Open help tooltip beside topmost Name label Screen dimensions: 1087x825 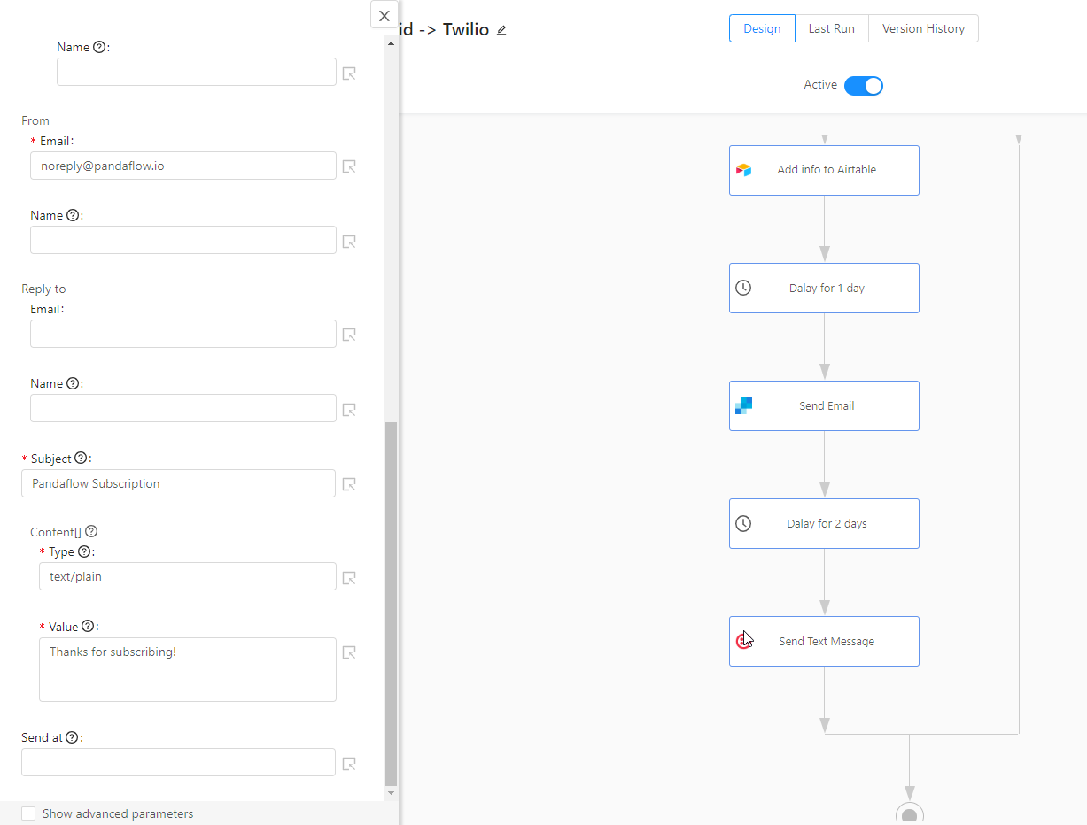pos(99,47)
